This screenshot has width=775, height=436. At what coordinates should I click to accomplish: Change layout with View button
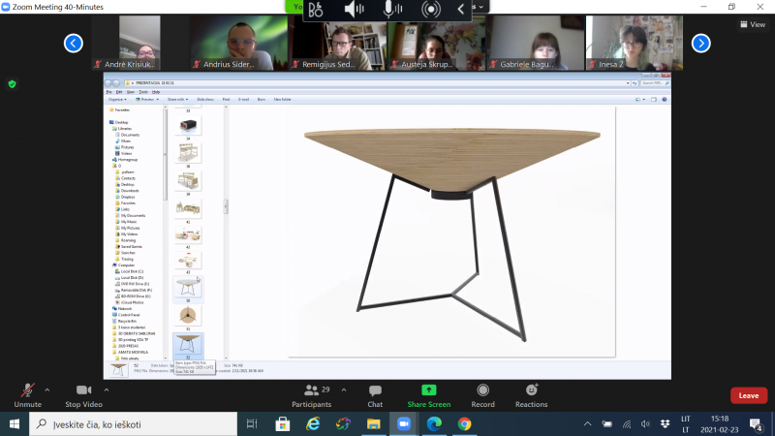tap(753, 24)
